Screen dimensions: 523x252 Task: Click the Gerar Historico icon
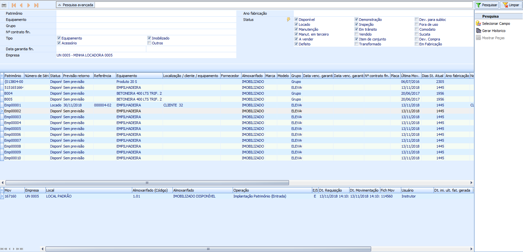click(478, 31)
